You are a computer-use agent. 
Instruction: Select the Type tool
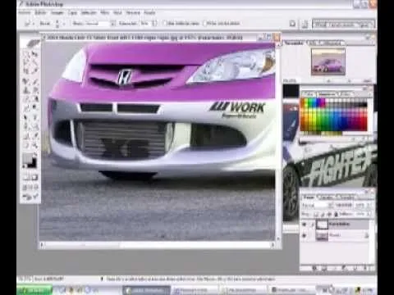point(34,118)
